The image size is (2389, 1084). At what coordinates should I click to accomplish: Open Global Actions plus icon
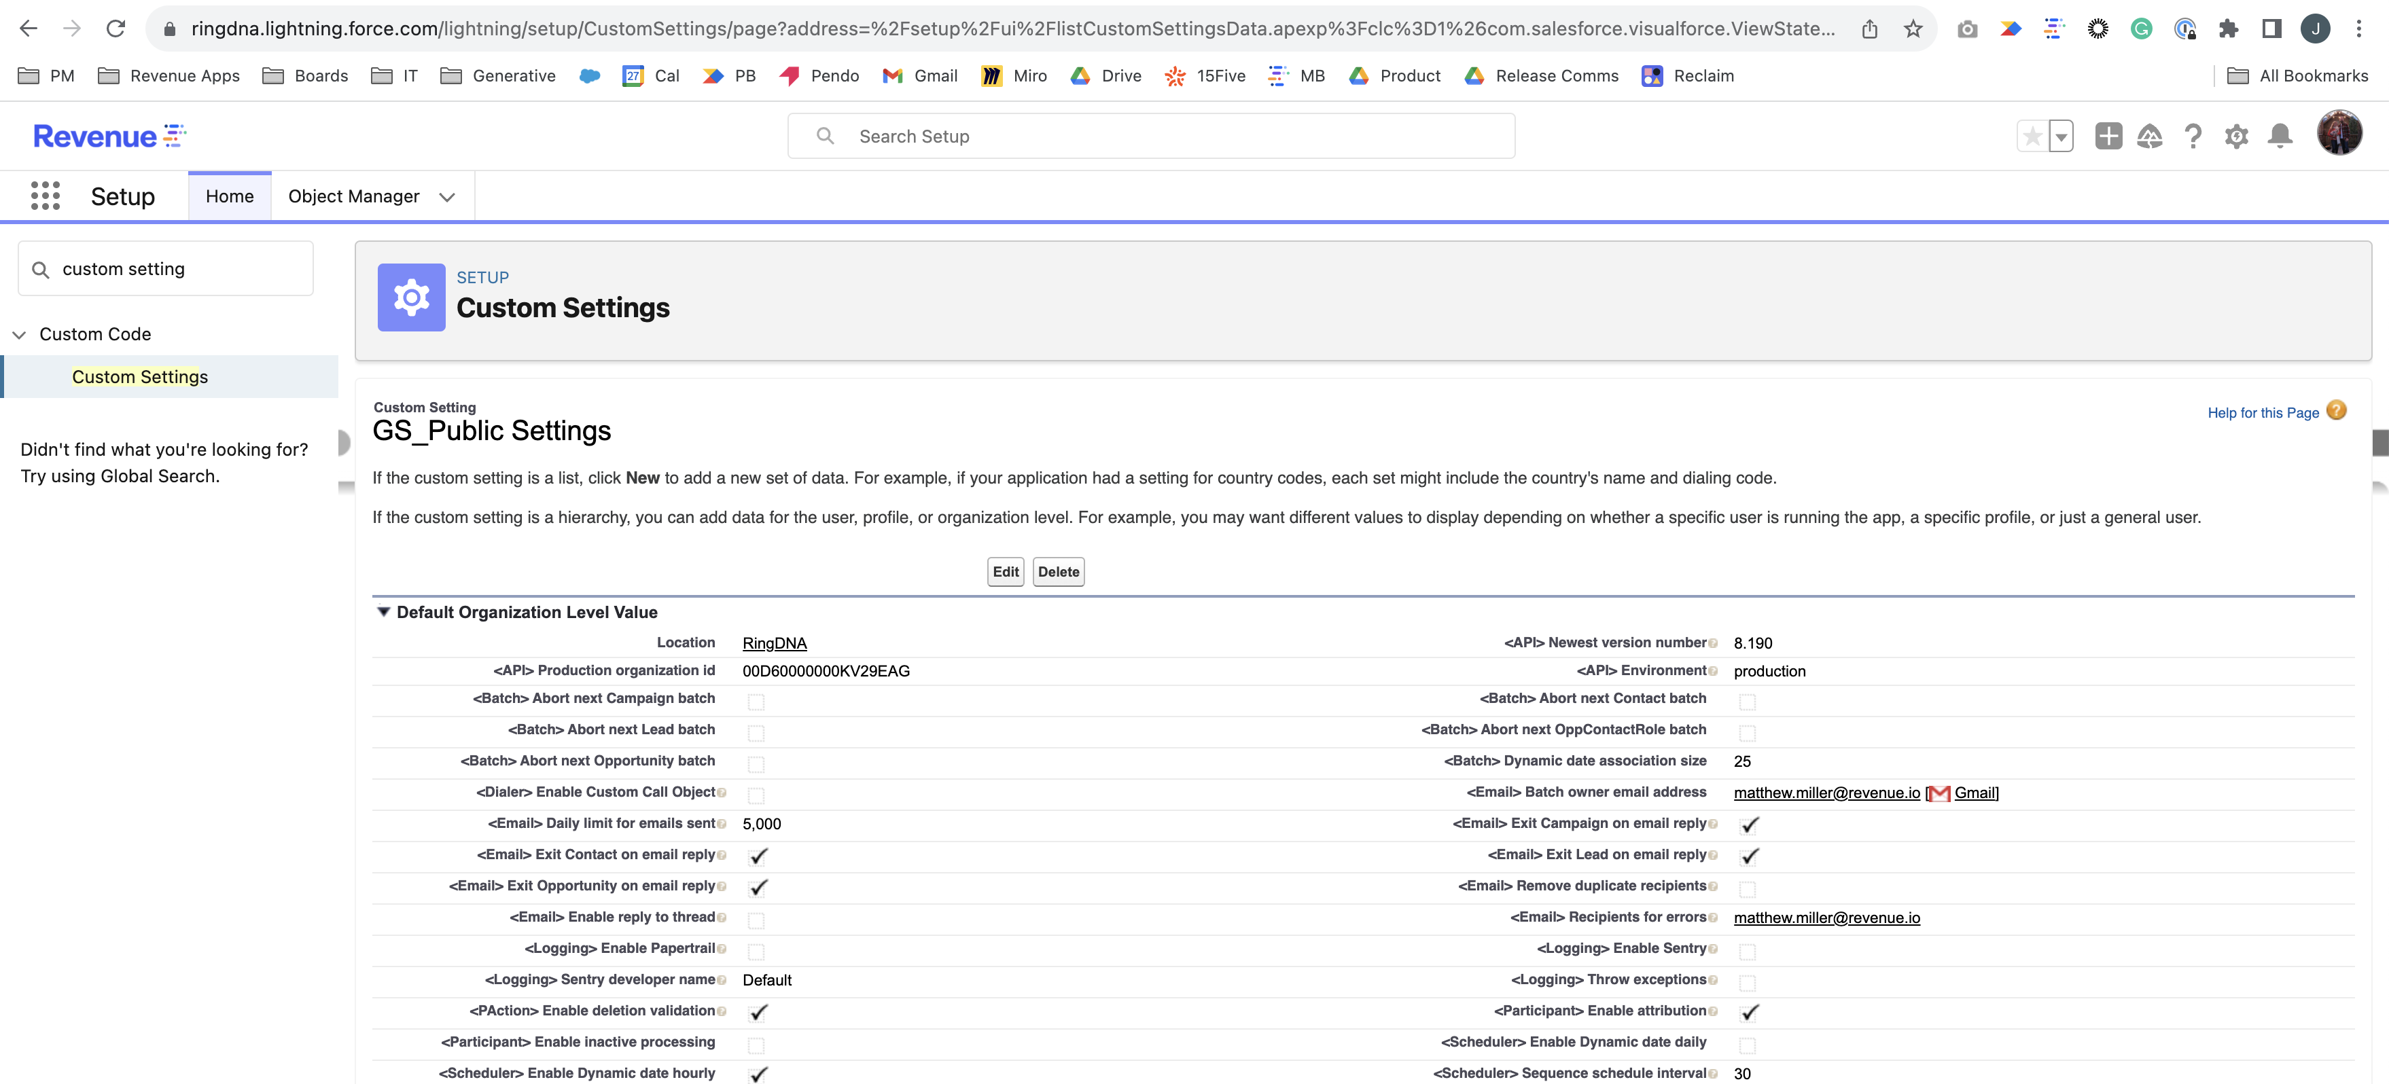2108,137
